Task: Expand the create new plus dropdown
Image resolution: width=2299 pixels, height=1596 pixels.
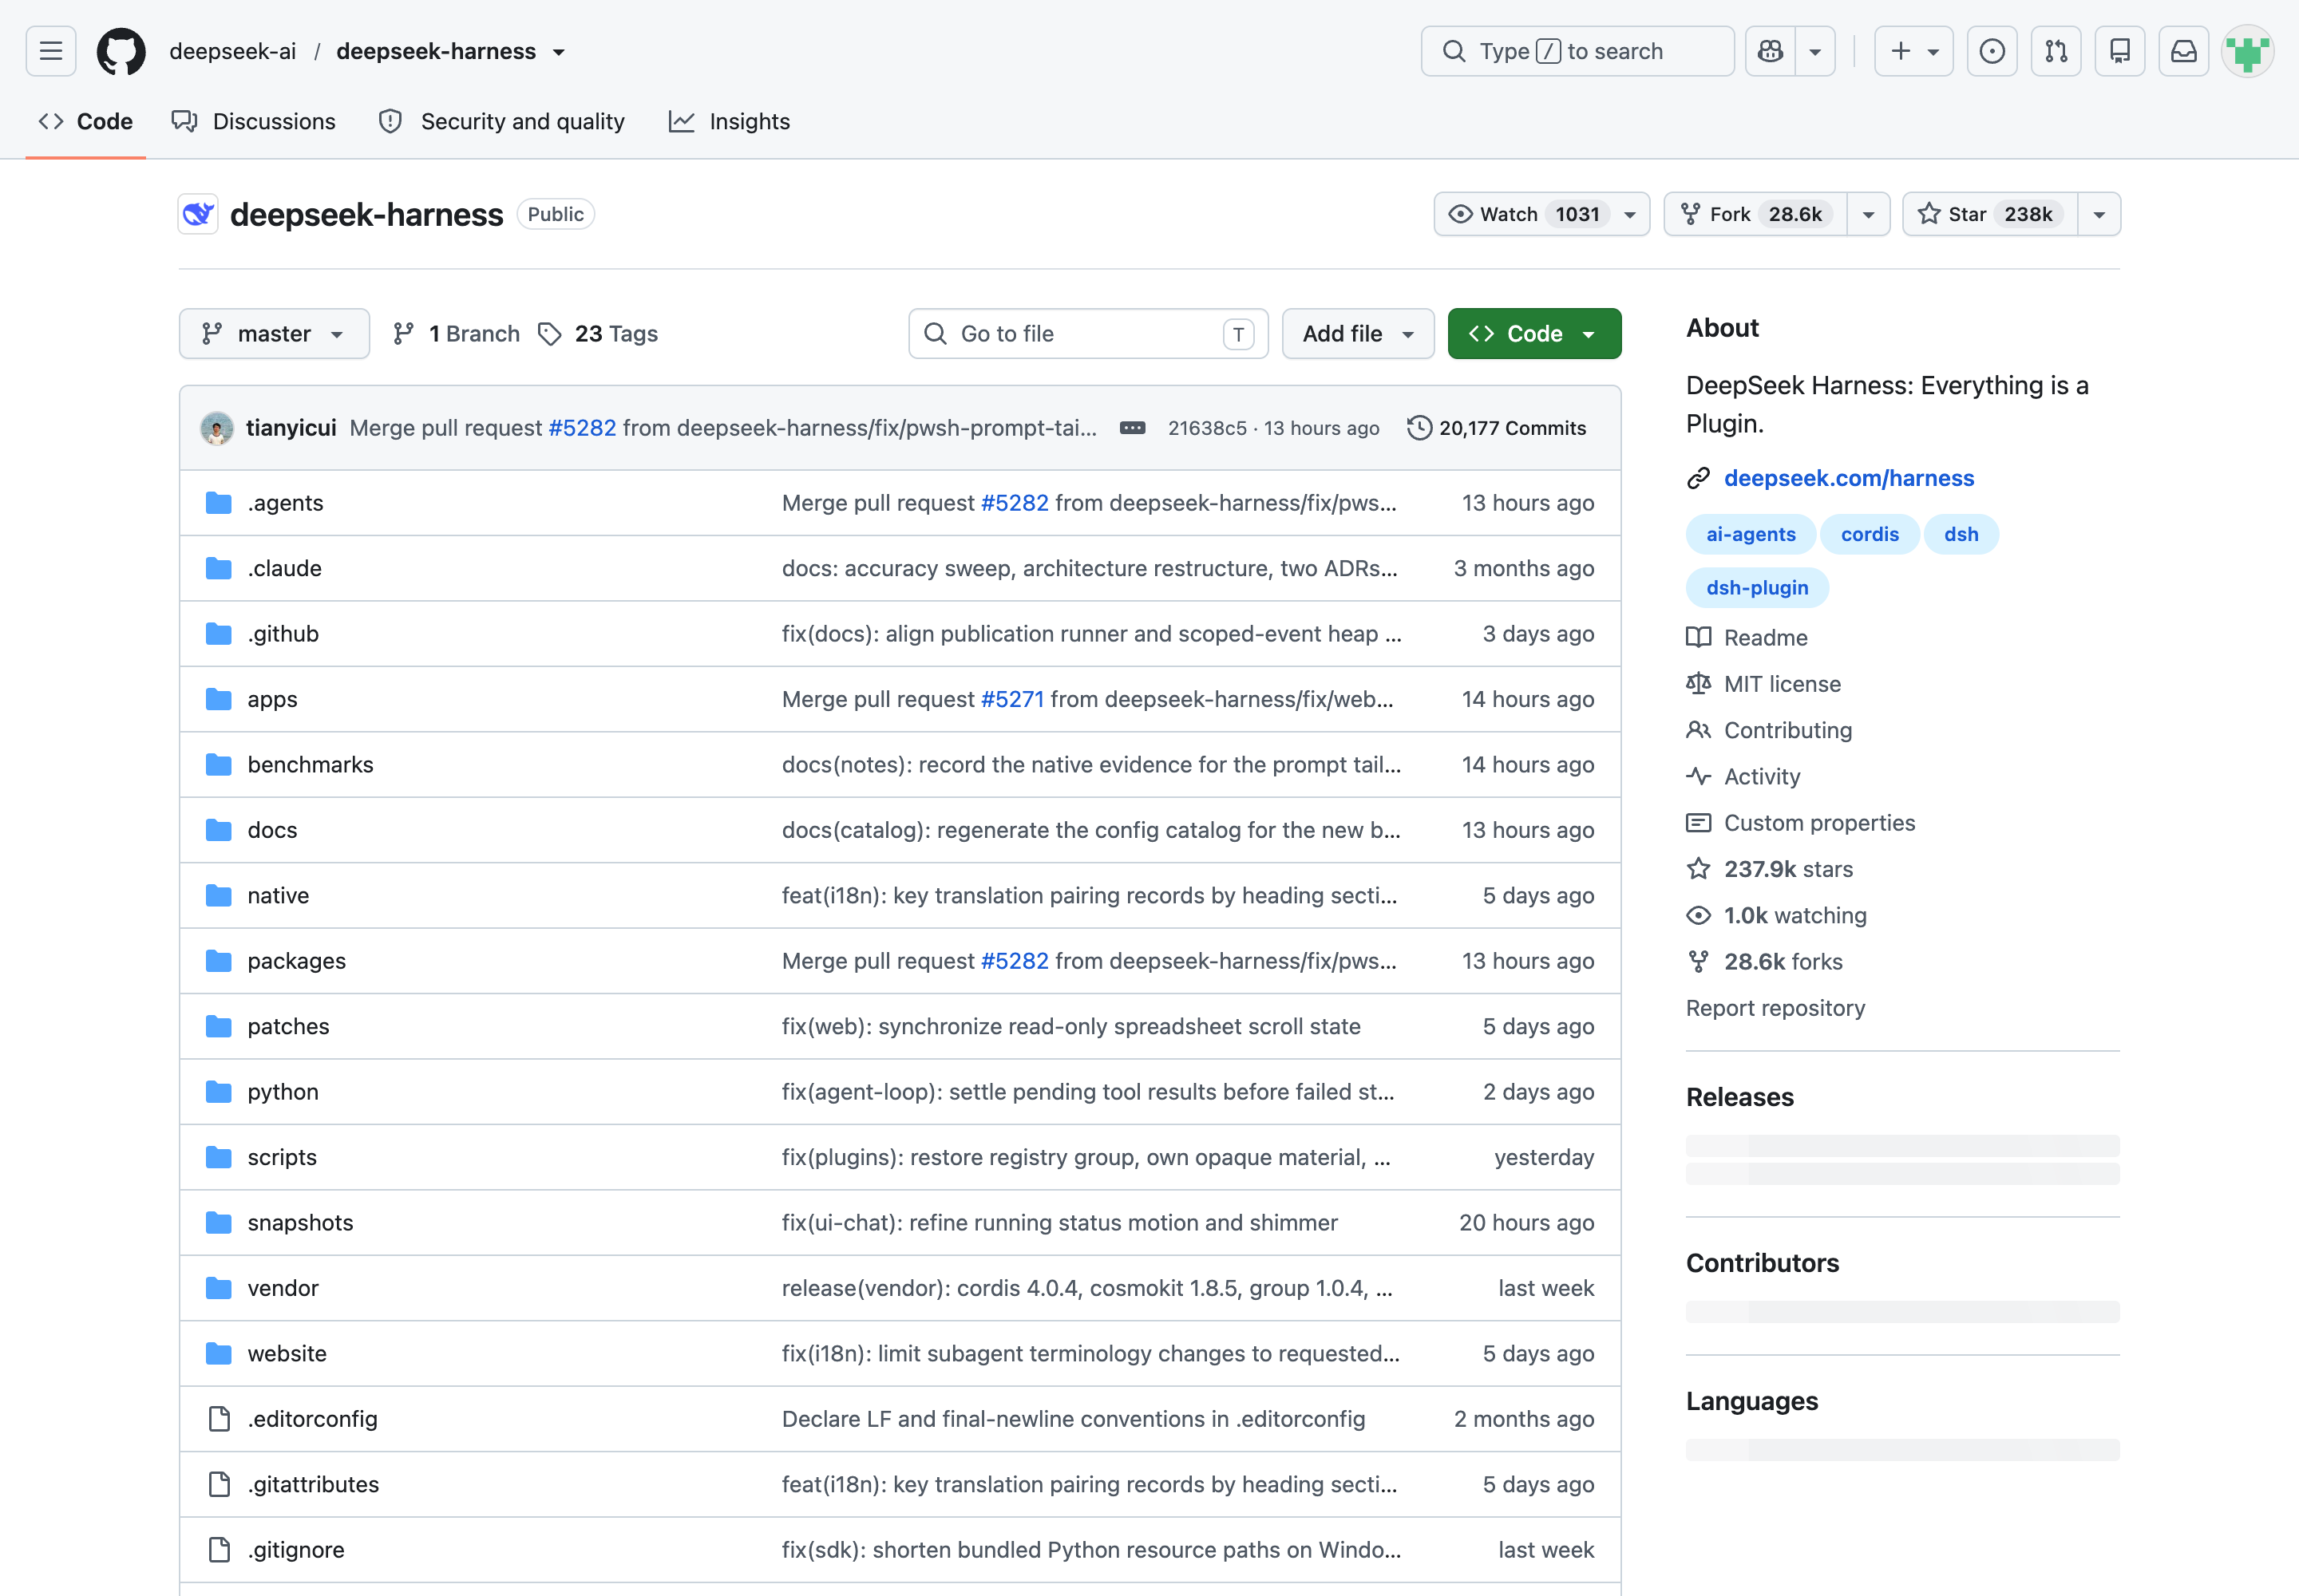Action: [x=1913, y=51]
